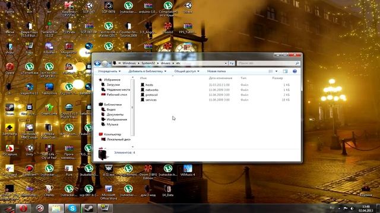Click drivers in the address breadcrumb
The image size is (380, 213).
(166, 63)
